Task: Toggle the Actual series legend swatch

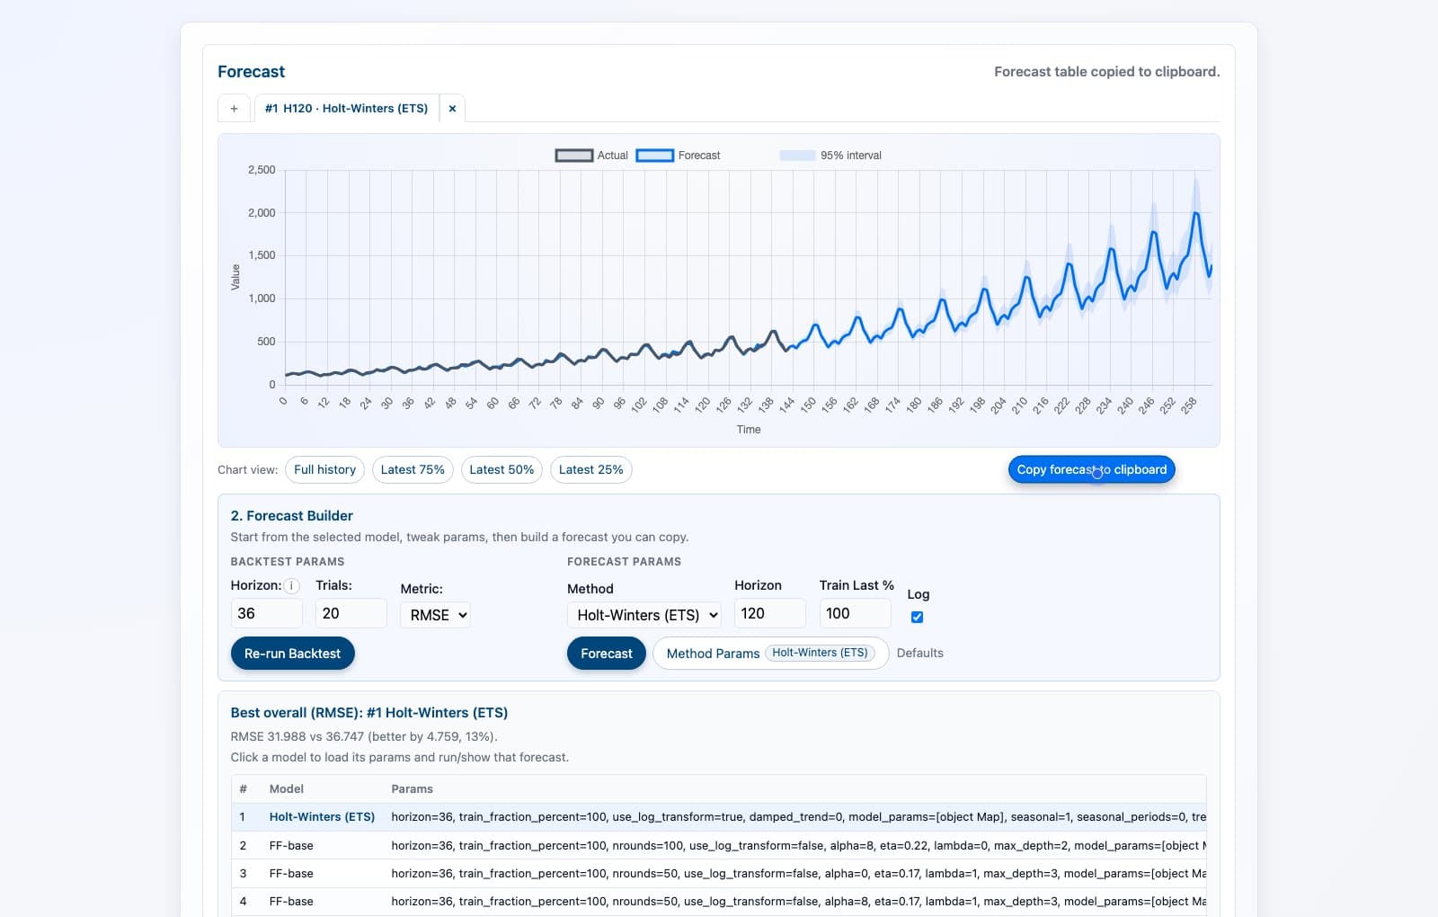Action: point(573,156)
